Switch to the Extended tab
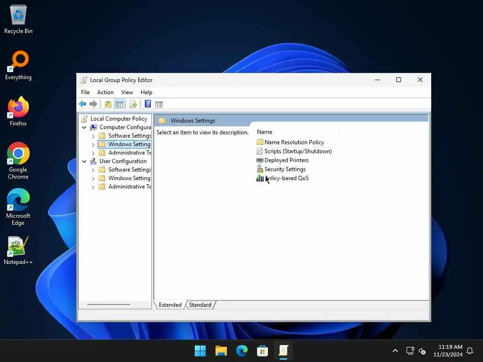This screenshot has height=362, width=483. 170,305
